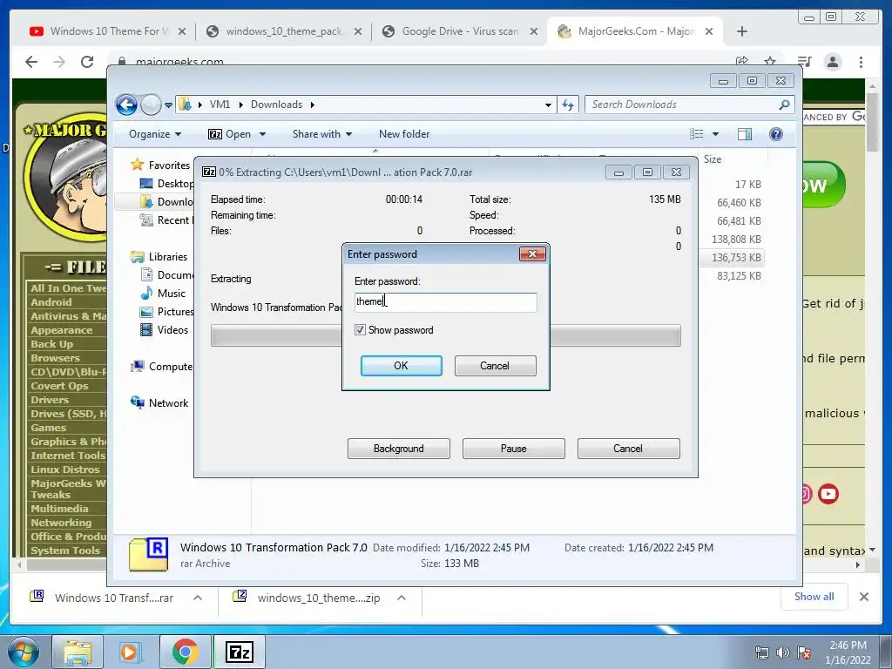Expand the Open button dropdown arrow
The image size is (892, 669).
(263, 134)
